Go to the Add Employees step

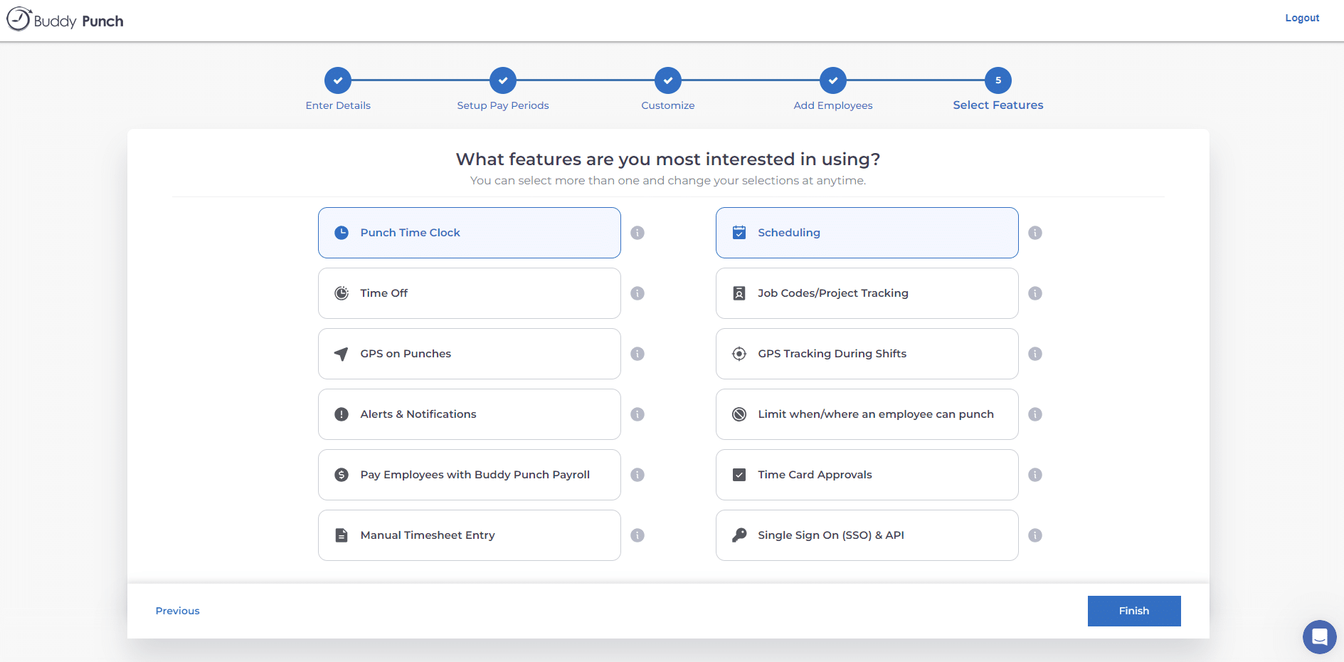[833, 80]
